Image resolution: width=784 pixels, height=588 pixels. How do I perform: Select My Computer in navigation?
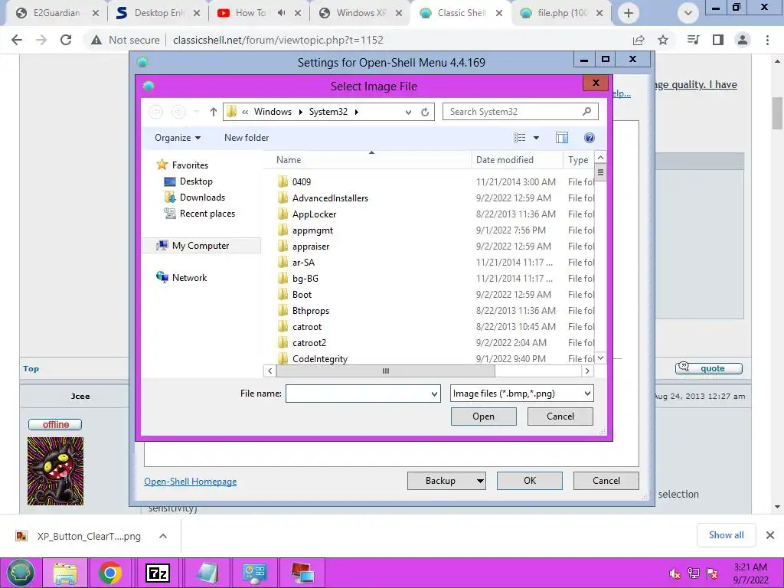[x=201, y=246]
